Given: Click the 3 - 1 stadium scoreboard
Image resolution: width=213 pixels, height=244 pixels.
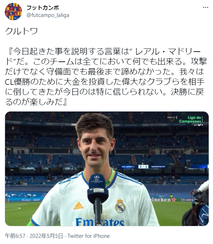Looking at the screenshot, I should tap(143, 167).
